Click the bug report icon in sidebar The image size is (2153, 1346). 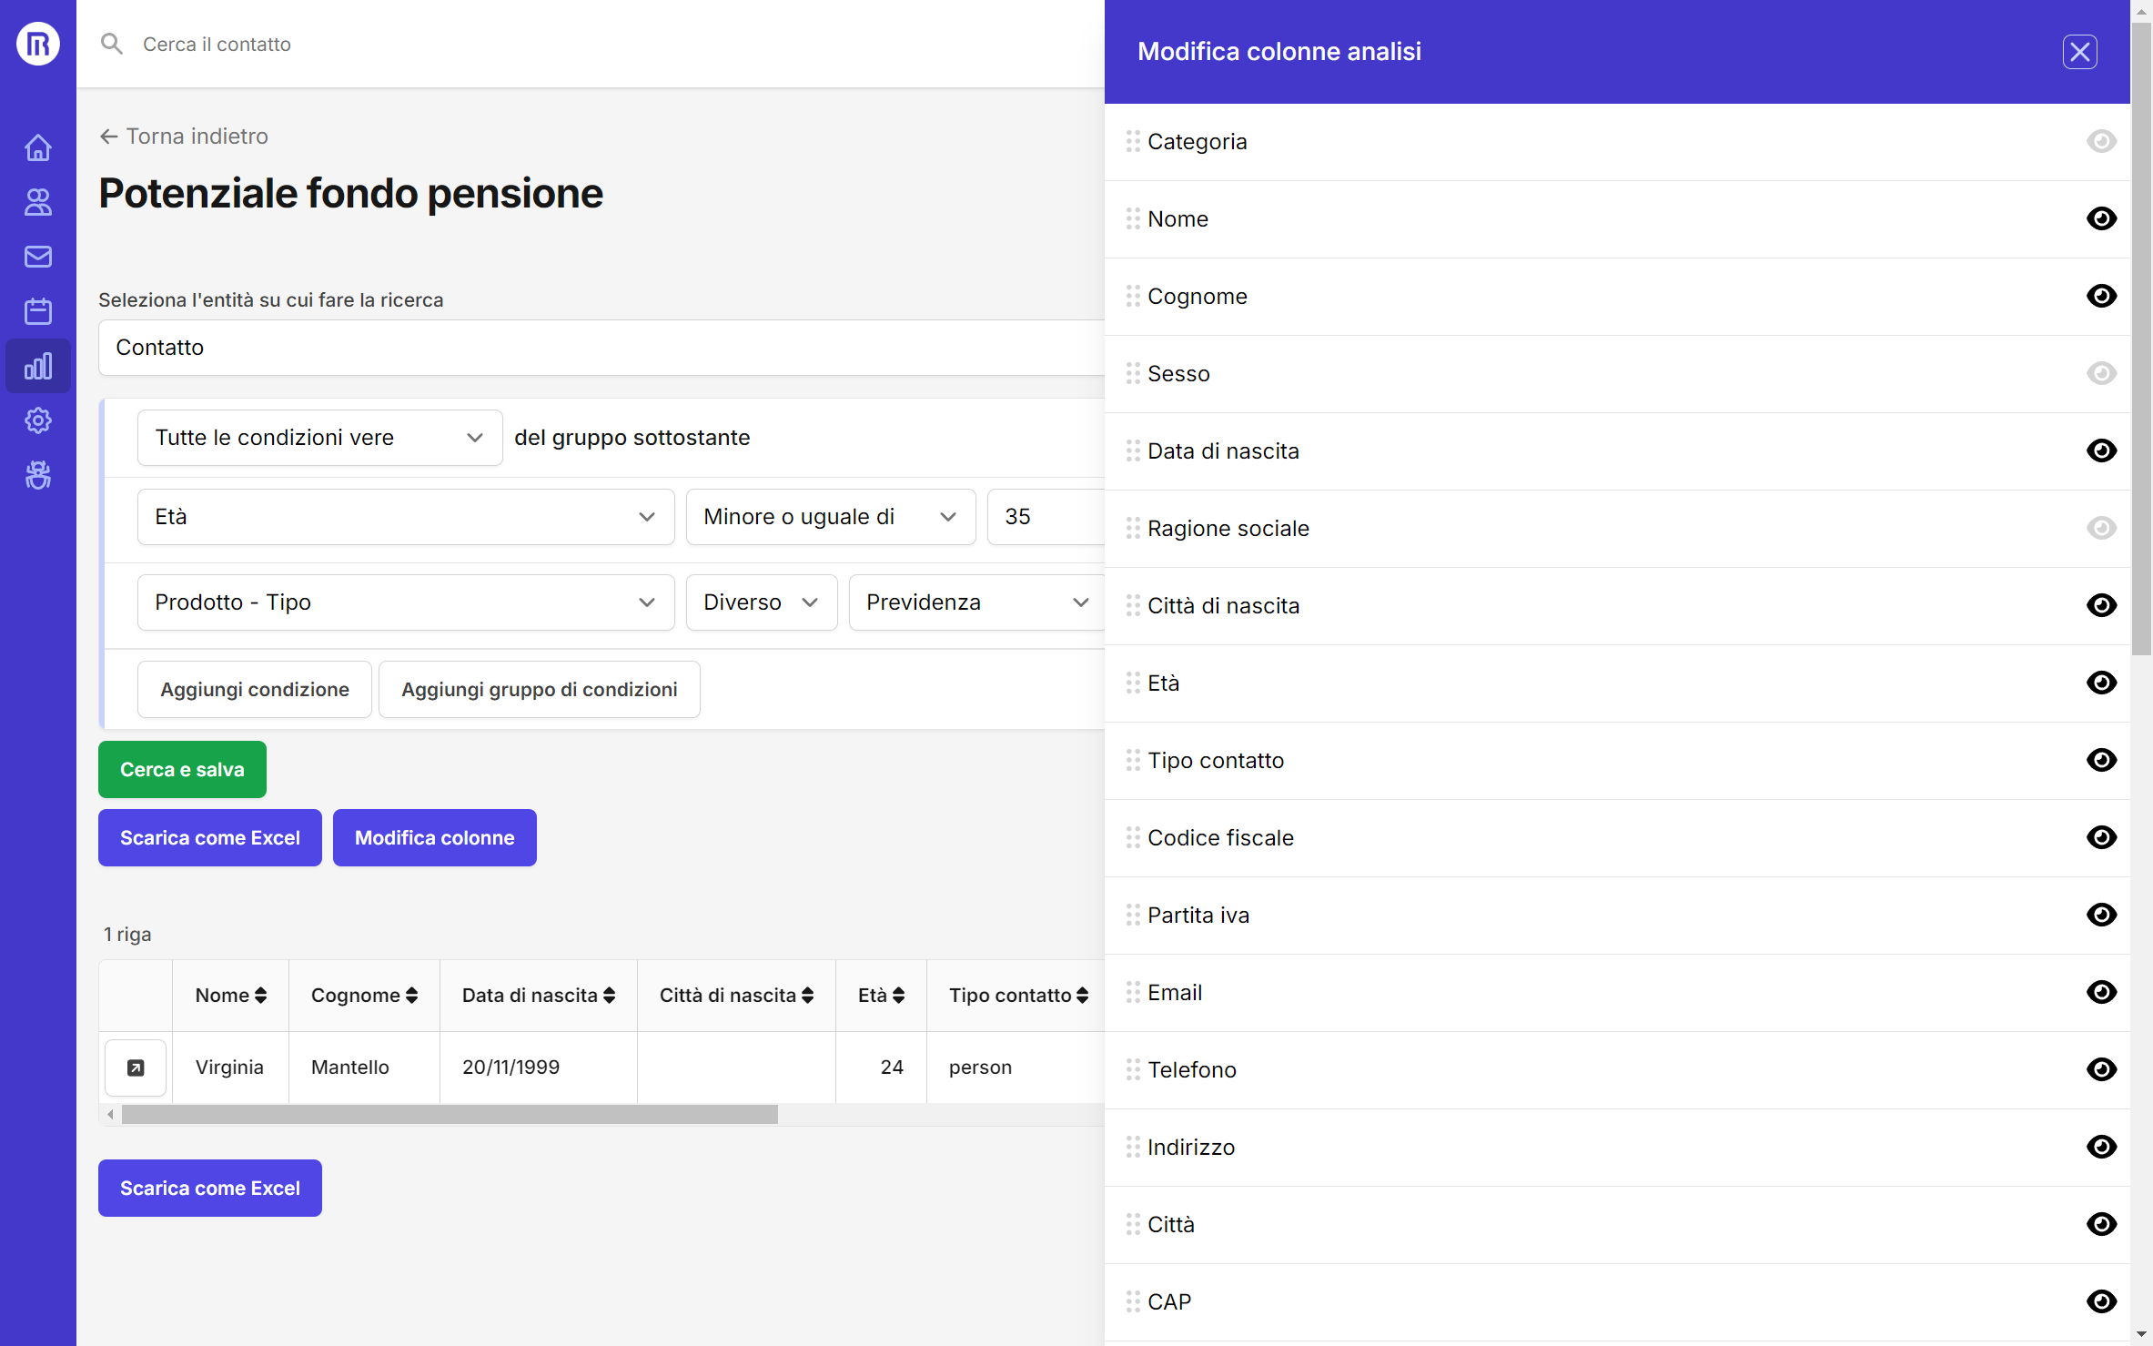(x=37, y=475)
